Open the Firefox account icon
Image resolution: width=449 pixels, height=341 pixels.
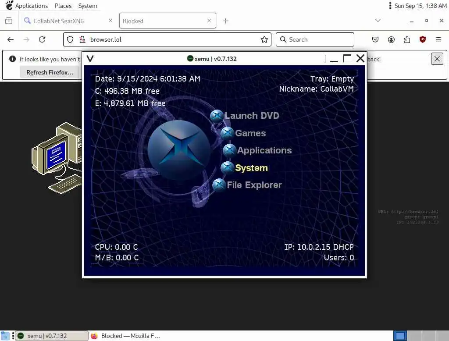coord(391,39)
